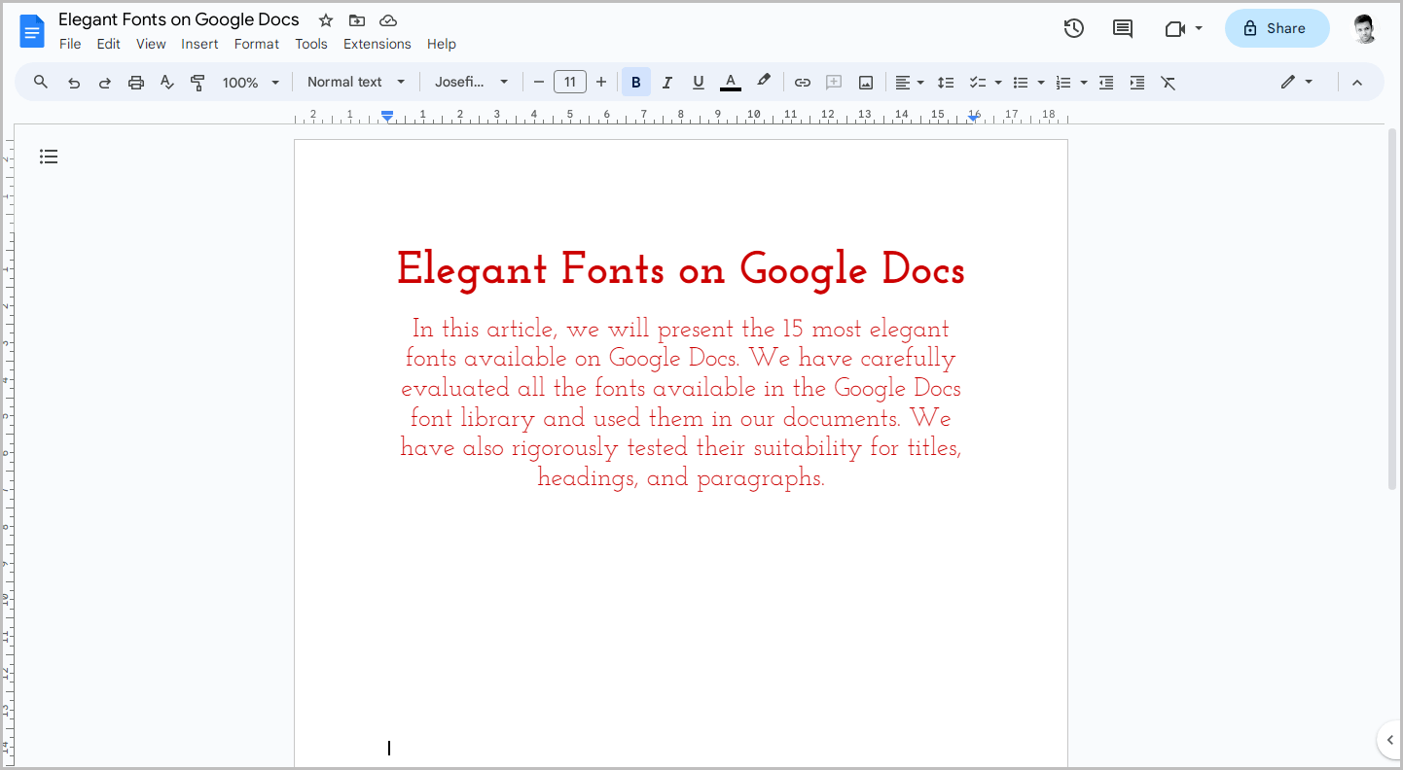The height and width of the screenshot is (770, 1403).
Task: Open the Format menu
Action: pos(256,44)
